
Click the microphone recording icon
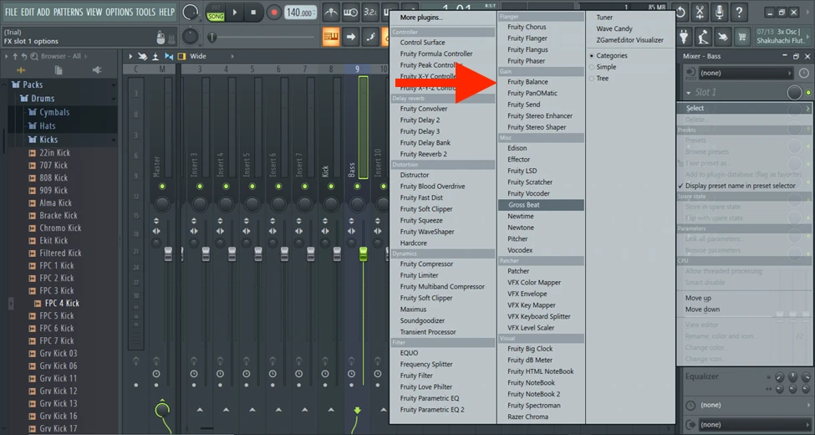click(721, 12)
